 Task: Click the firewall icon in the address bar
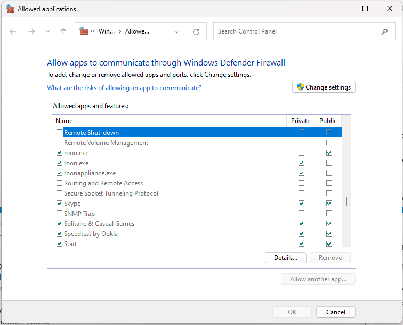click(x=84, y=31)
